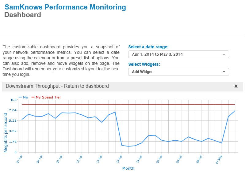
Task: Click the 16 Apr axis label
Action: click(x=119, y=159)
